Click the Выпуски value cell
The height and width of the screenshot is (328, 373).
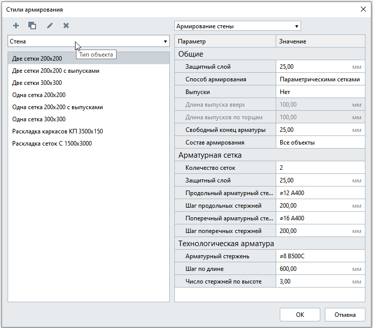320,92
